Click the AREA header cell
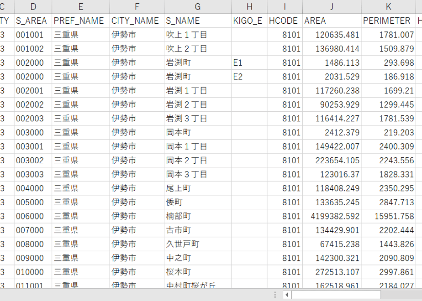This screenshot has height=301, width=422. (332, 21)
